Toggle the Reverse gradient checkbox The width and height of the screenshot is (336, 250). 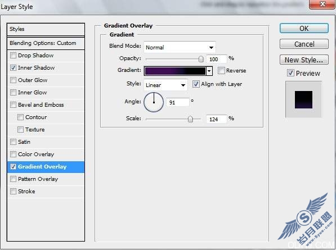[x=221, y=71]
